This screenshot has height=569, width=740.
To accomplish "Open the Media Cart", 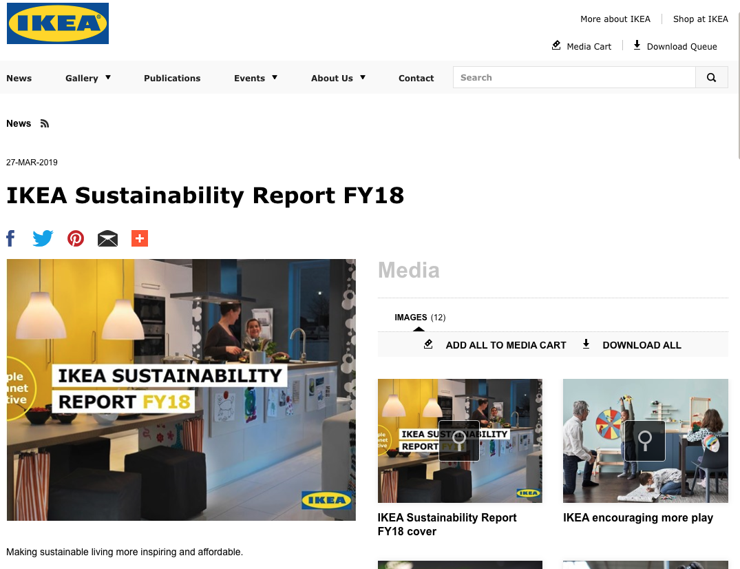I will point(582,46).
